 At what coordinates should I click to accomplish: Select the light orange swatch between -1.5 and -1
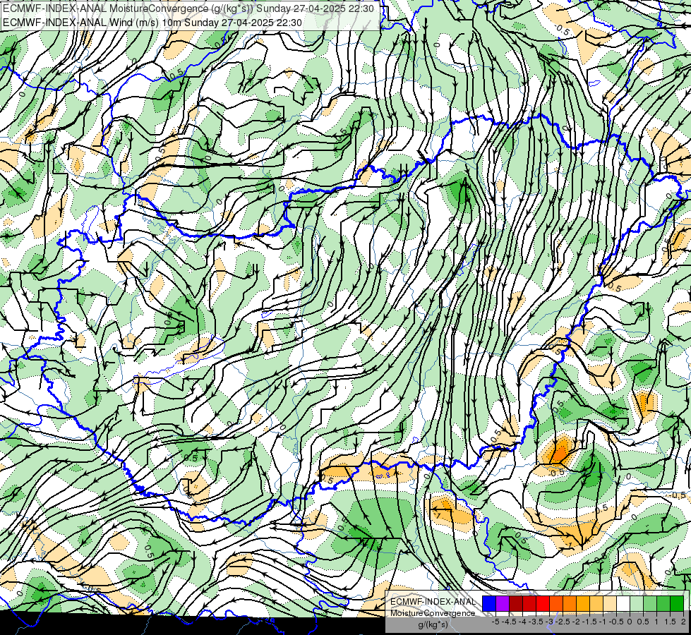[596, 603]
